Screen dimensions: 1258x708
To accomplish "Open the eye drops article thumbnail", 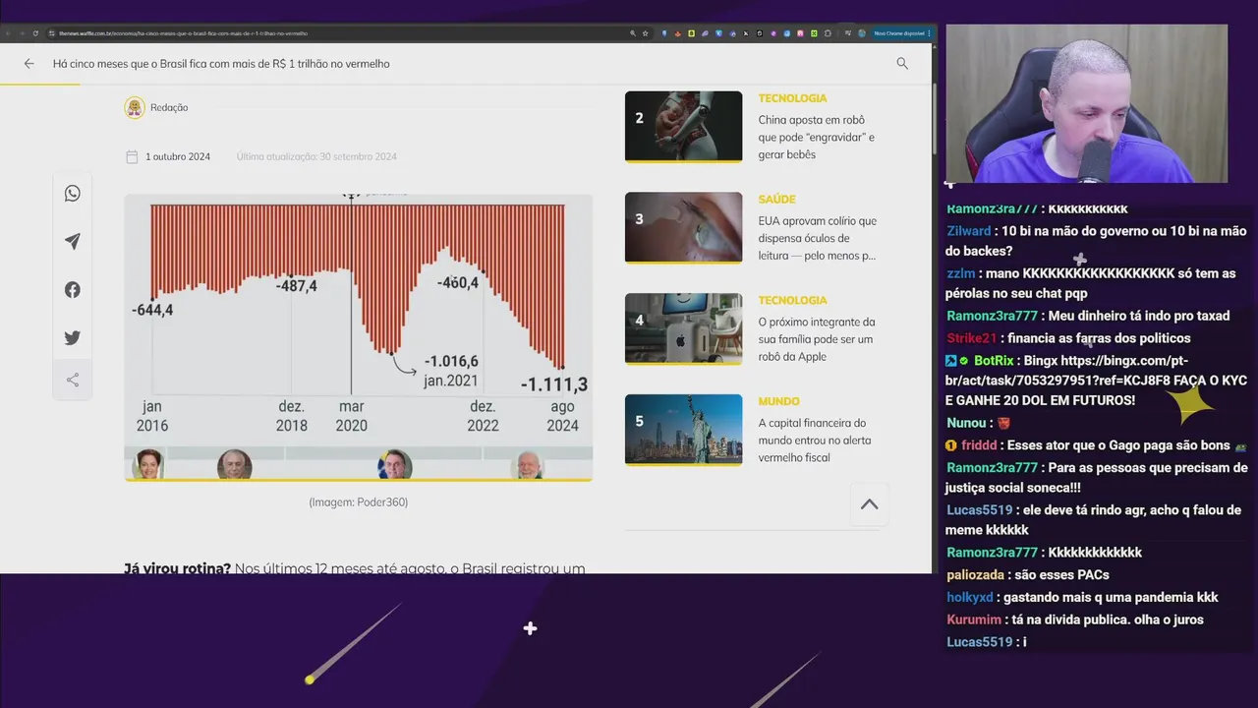I will (683, 227).
